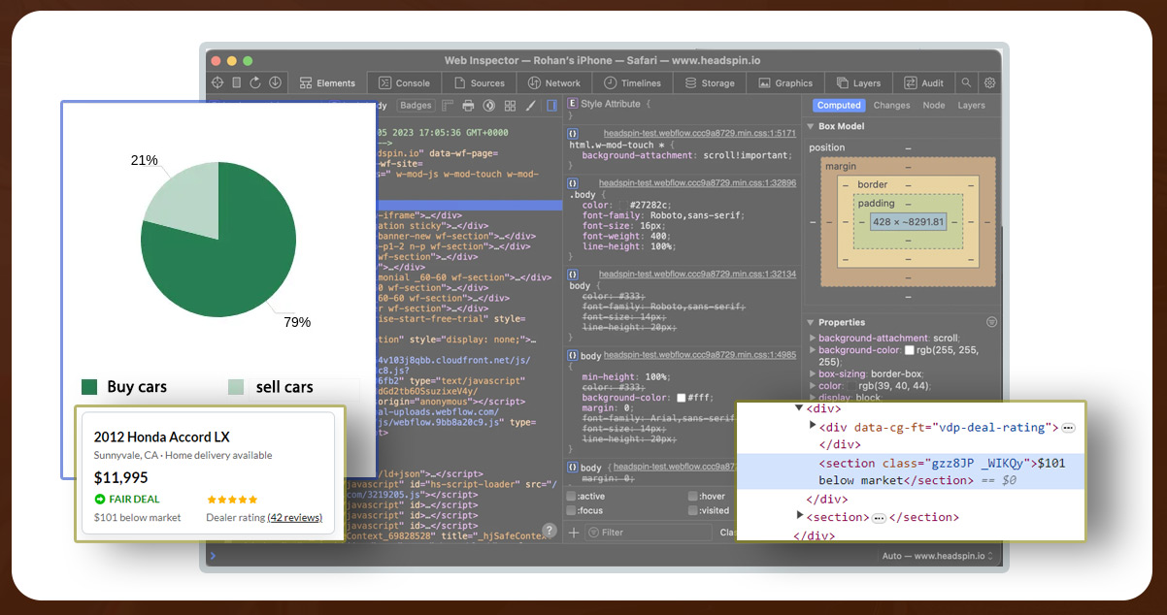Image resolution: width=1167 pixels, height=615 pixels.
Task: Open the Auto — www.headspin.io context dropdown
Action: [x=940, y=556]
